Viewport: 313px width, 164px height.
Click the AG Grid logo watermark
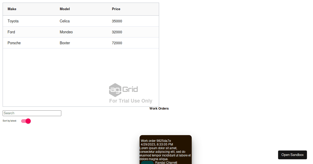[123, 90]
